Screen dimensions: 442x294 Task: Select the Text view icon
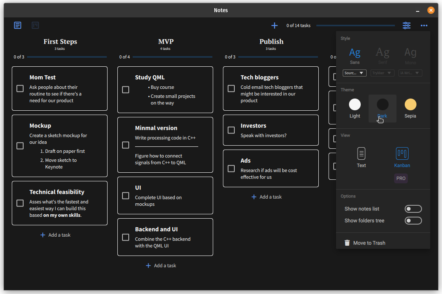coord(361,153)
